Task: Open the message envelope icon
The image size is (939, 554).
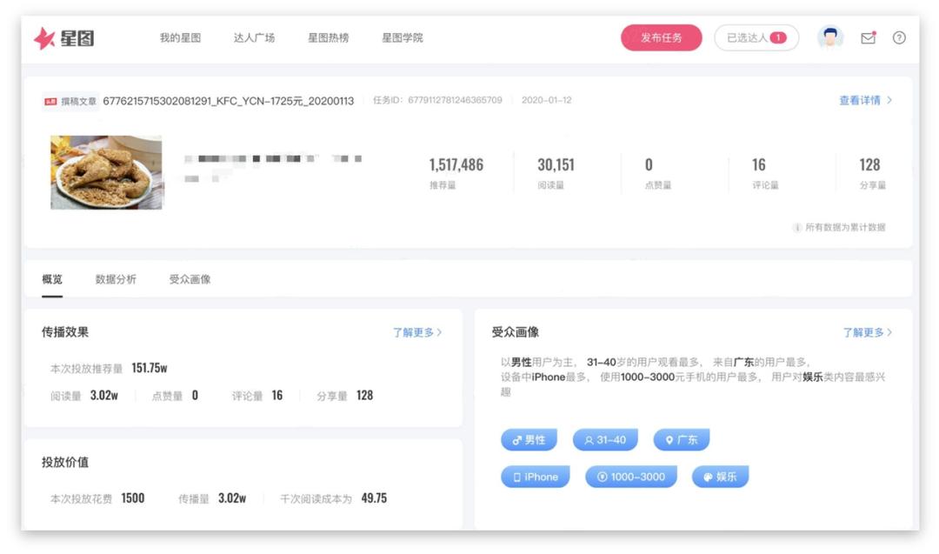Action: pos(869,38)
